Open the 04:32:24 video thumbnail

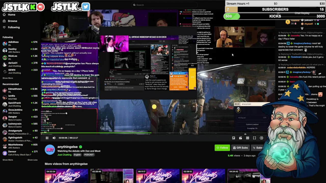(66, 176)
